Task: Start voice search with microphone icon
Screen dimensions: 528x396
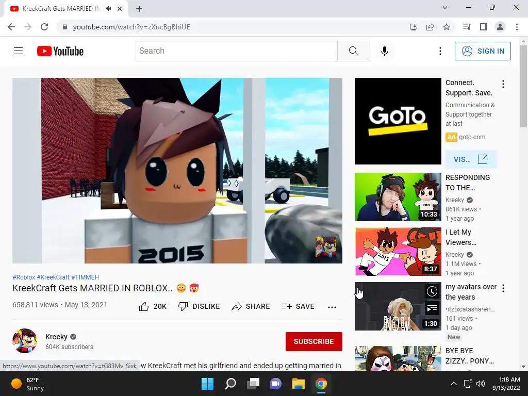Action: pyautogui.click(x=385, y=51)
